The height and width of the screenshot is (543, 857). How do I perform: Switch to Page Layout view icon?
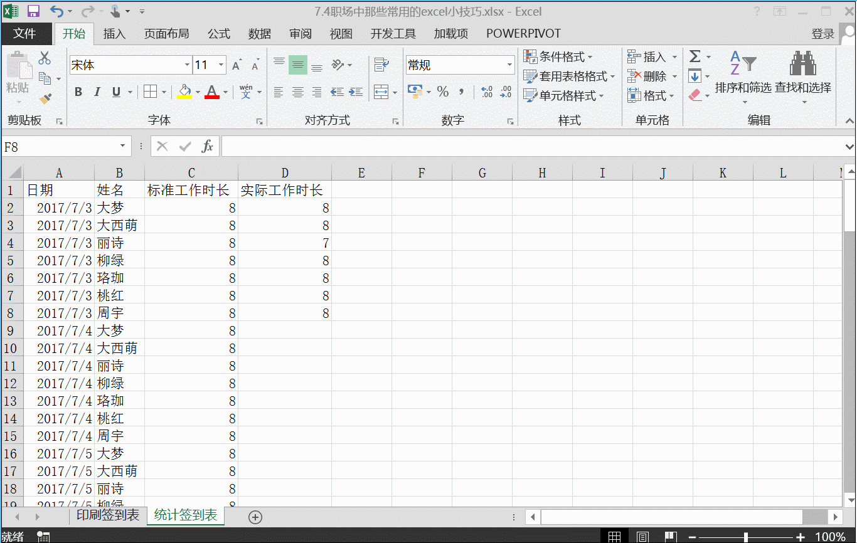(x=642, y=537)
